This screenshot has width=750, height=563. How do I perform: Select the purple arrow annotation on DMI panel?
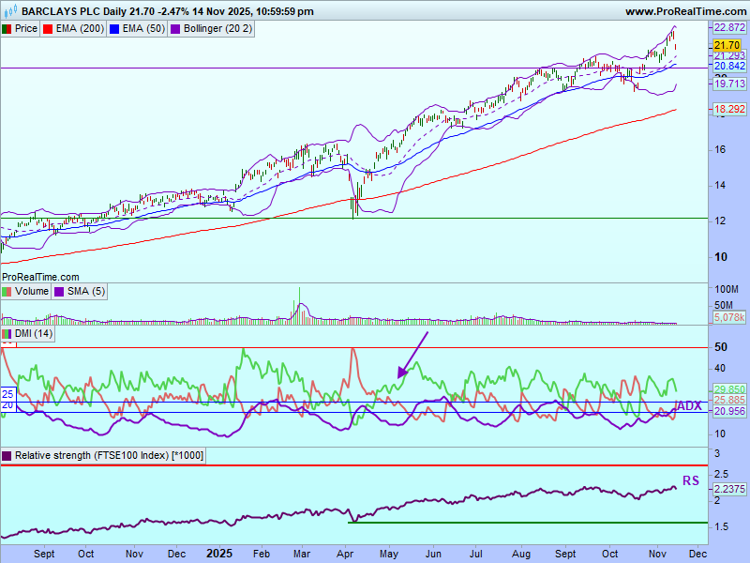pos(412,355)
